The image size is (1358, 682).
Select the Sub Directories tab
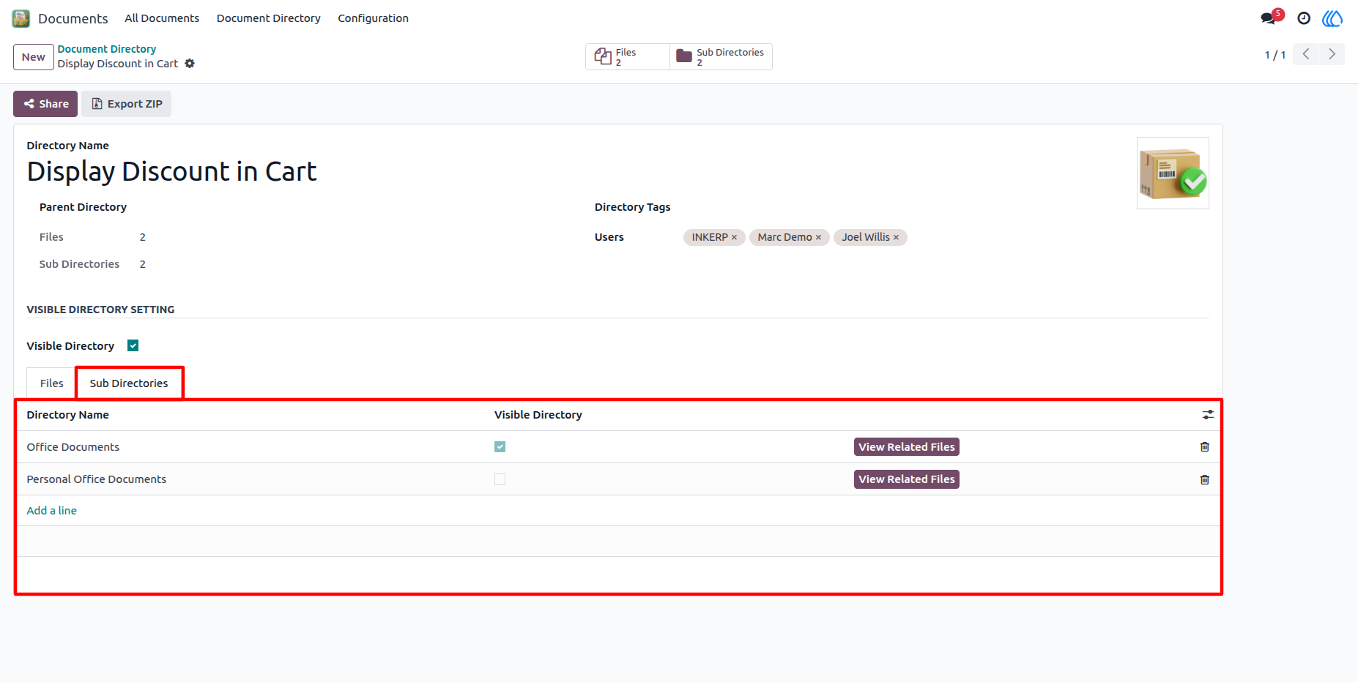(x=129, y=383)
